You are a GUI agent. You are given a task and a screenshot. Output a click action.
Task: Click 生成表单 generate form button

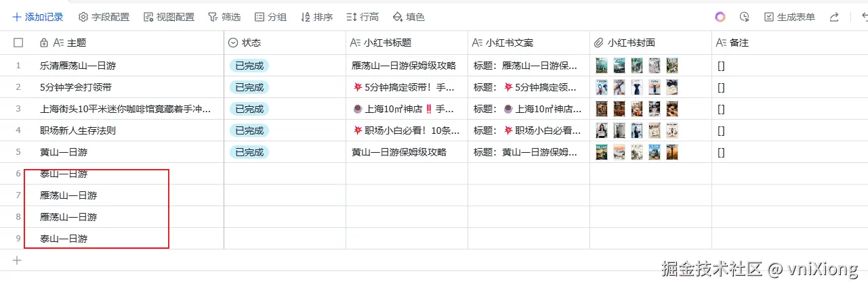click(x=789, y=17)
